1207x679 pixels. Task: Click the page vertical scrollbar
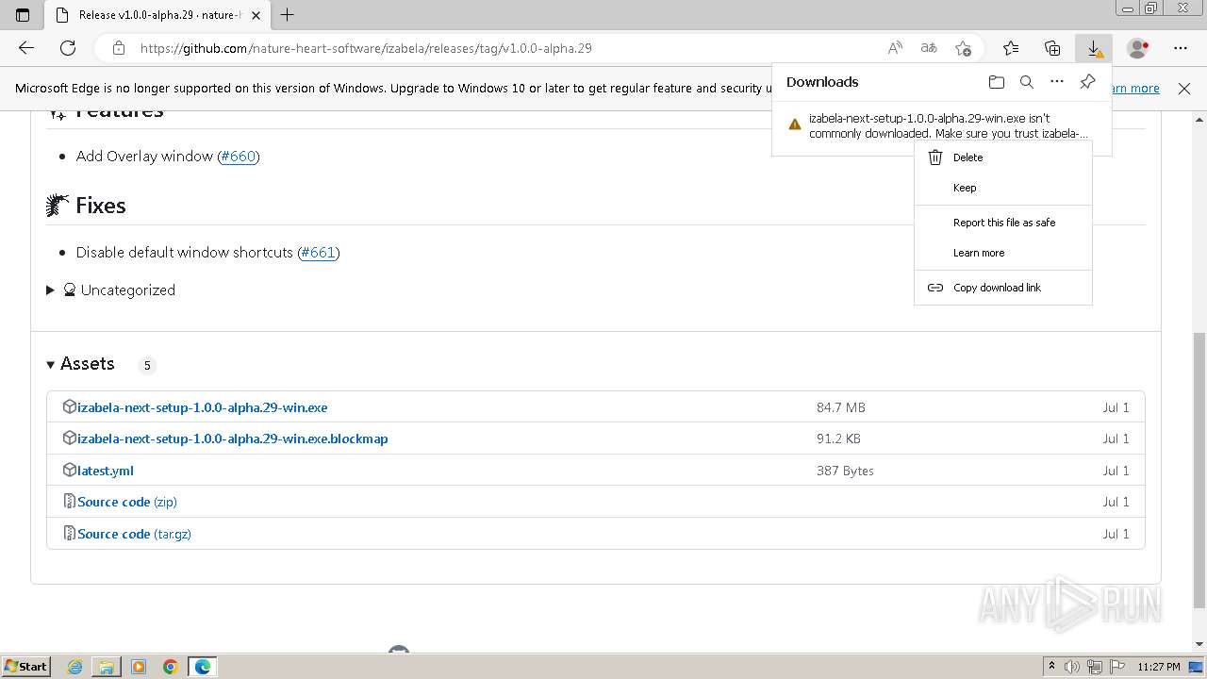click(1199, 471)
